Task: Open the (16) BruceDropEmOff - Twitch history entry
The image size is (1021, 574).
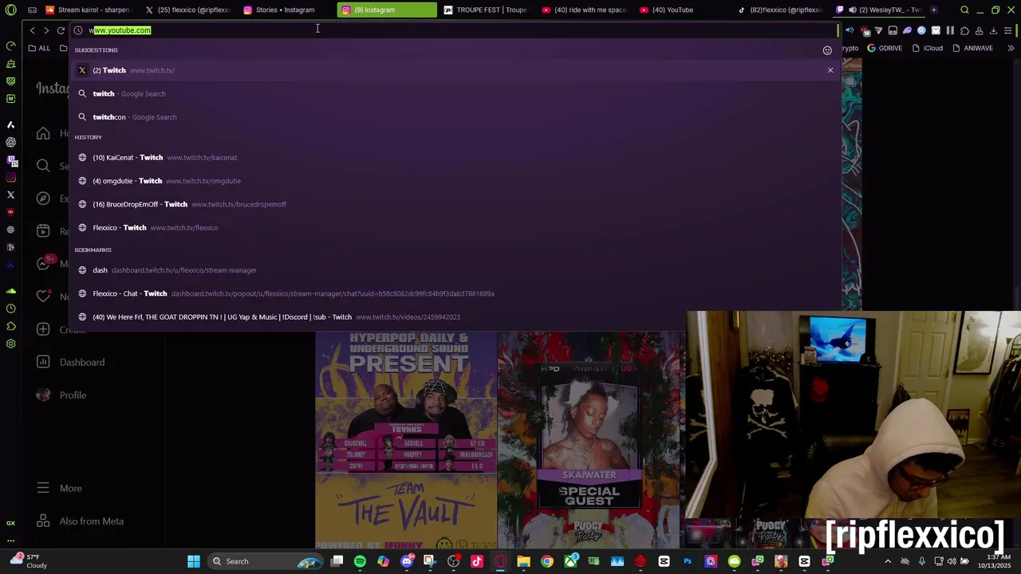Action: point(455,204)
